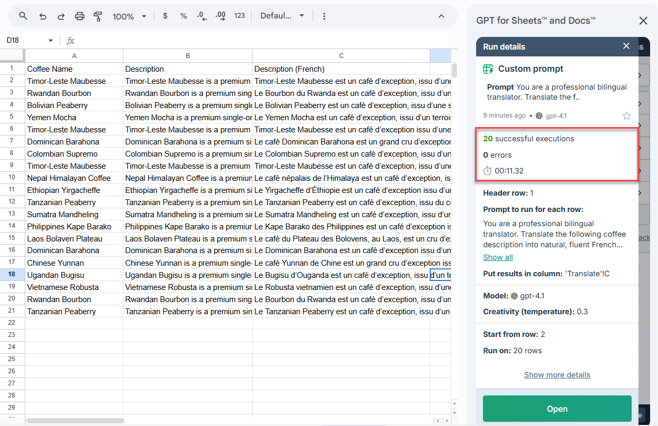
Task: Click the More toolbar options icon
Action: pos(324,16)
